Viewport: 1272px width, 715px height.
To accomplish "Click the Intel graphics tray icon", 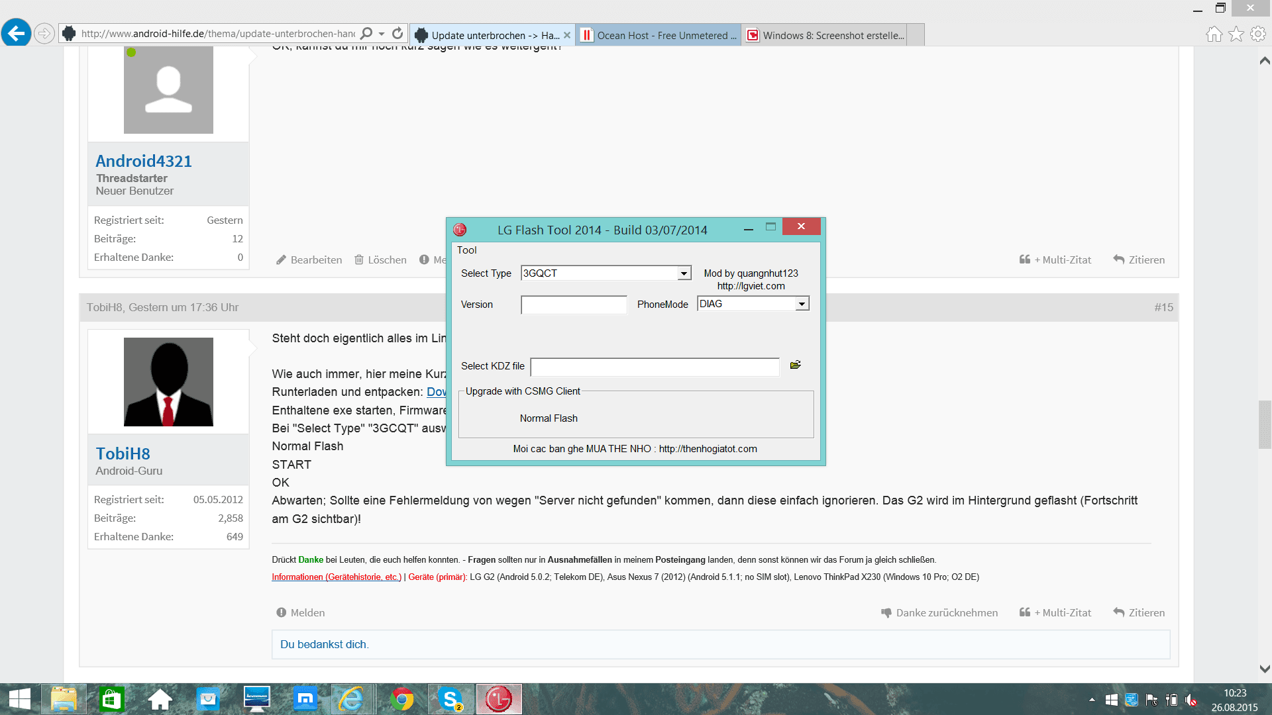I will [1132, 700].
